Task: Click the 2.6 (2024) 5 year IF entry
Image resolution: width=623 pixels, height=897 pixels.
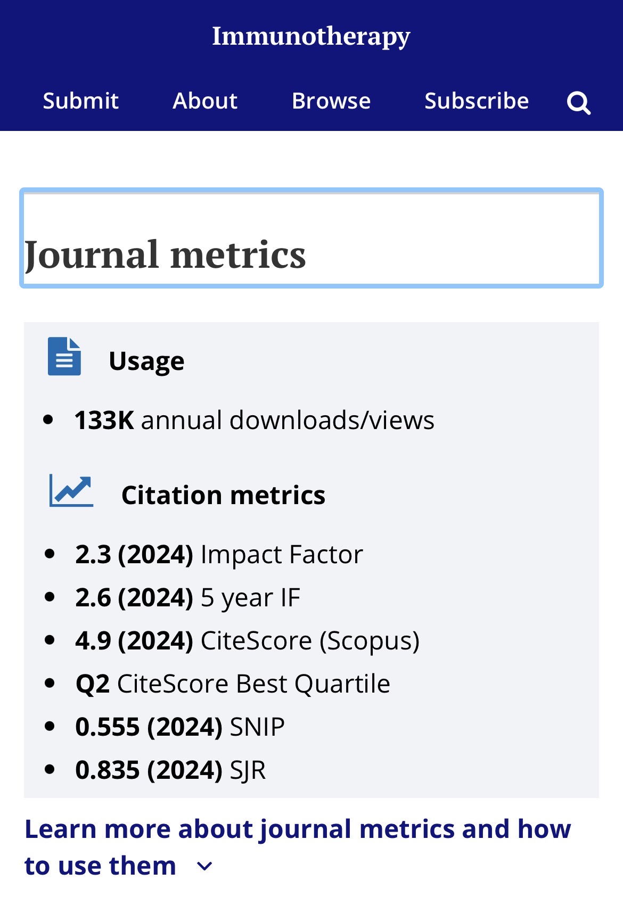Action: point(187,597)
